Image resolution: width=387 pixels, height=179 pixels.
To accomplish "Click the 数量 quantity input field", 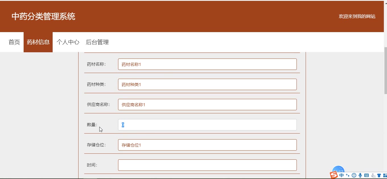I will [207, 125].
